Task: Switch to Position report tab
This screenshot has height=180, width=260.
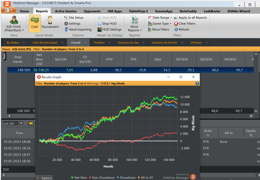Action: click(x=99, y=43)
